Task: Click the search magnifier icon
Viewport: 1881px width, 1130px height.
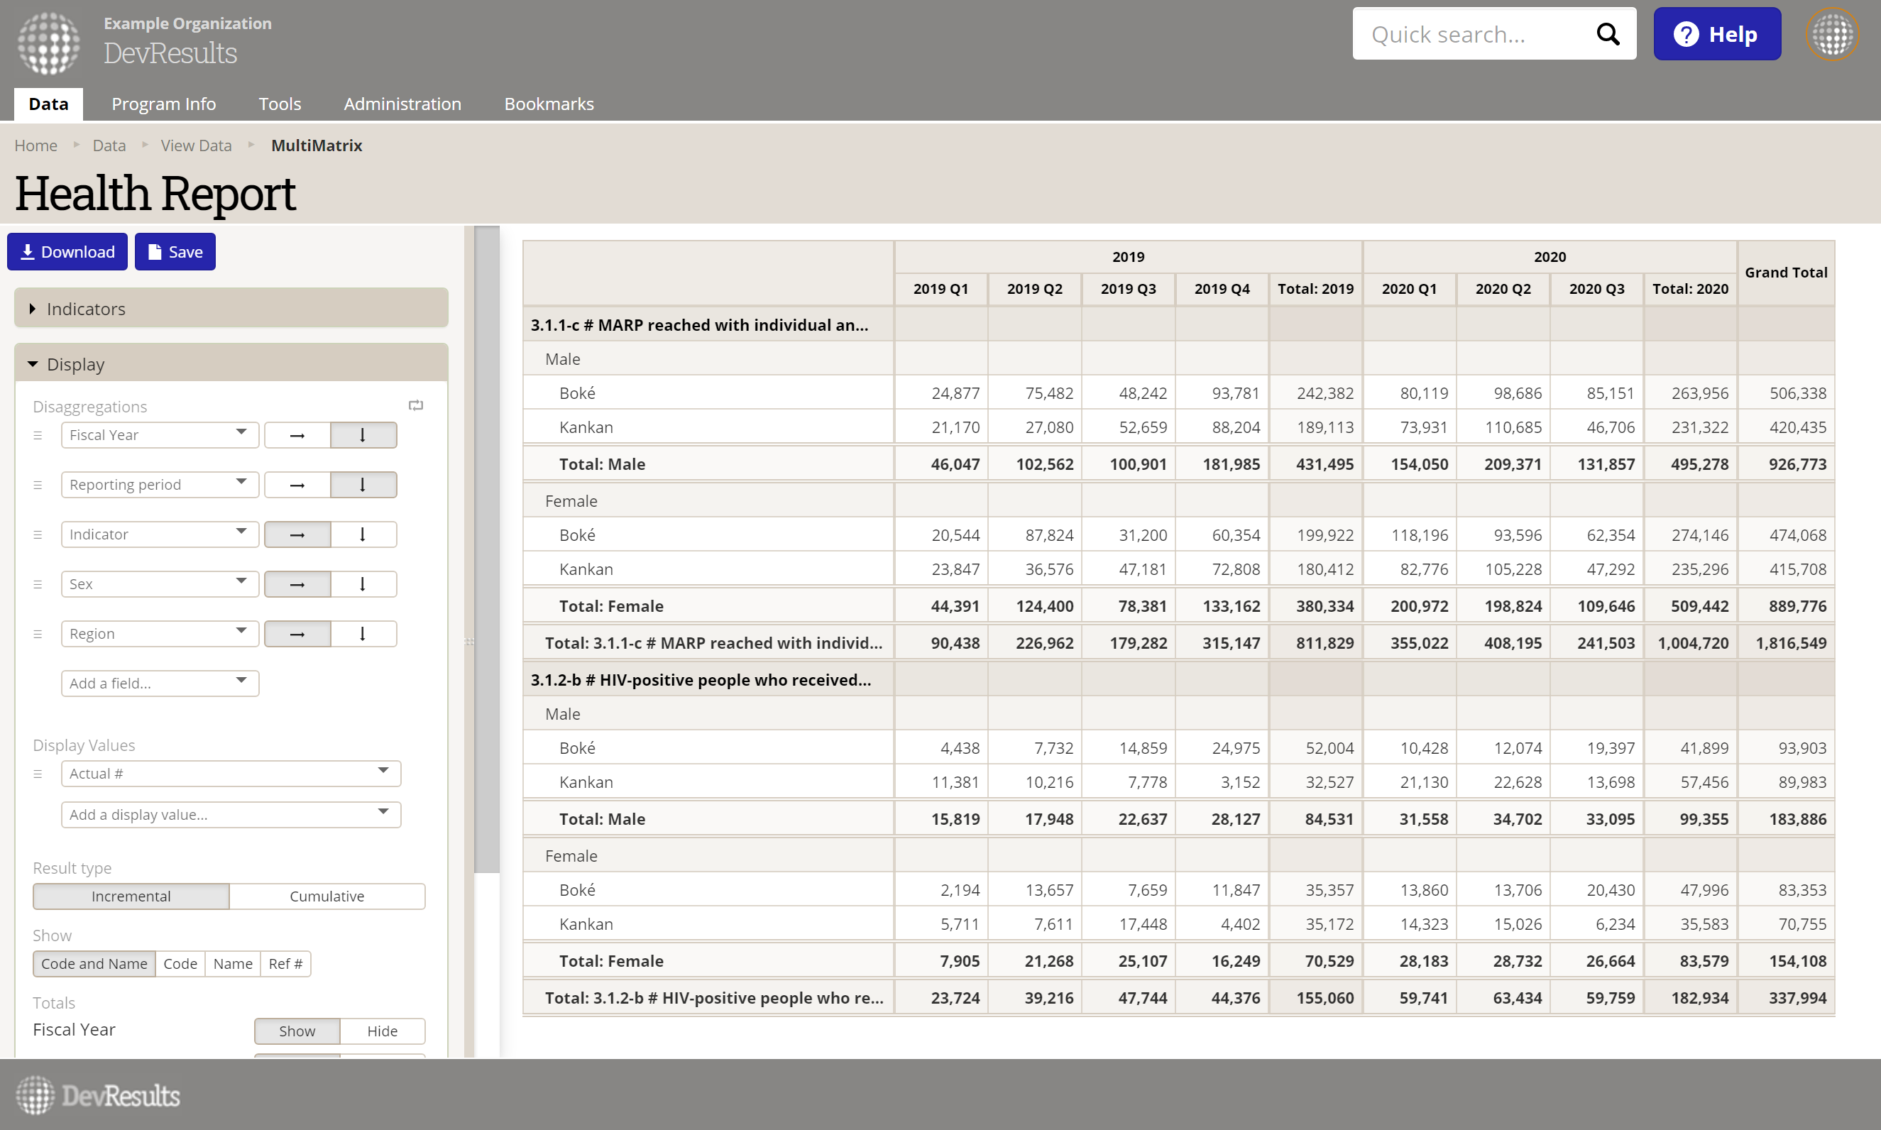Action: (x=1607, y=34)
